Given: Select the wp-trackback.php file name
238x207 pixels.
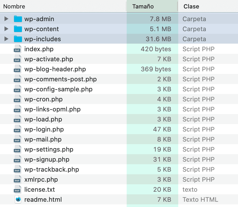Looking at the screenshot, I should [52, 170].
